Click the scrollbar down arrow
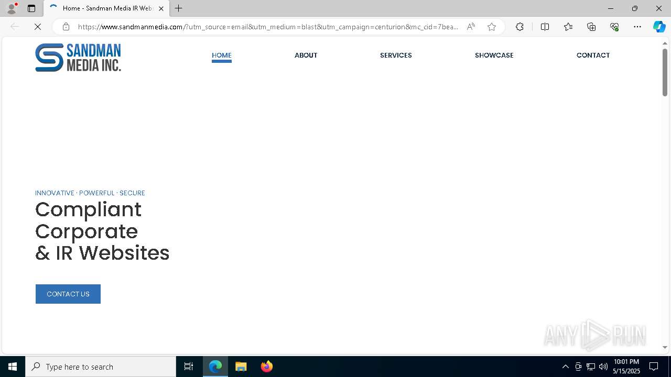Image resolution: width=671 pixels, height=377 pixels. pos(665,347)
